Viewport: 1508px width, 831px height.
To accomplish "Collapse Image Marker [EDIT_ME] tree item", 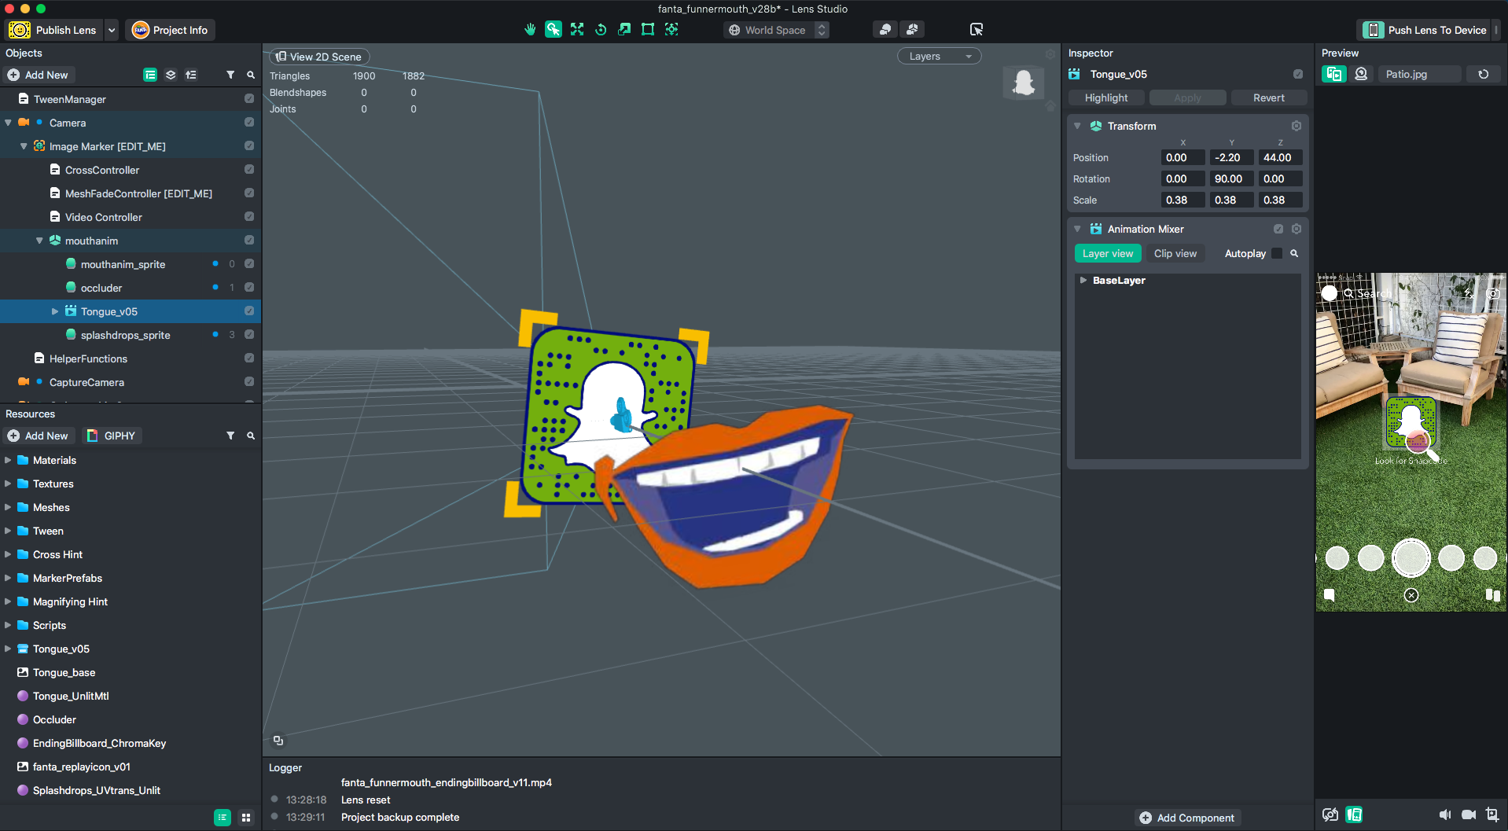I will point(24,146).
